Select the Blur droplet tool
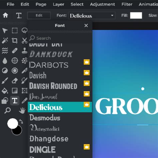 5,61
